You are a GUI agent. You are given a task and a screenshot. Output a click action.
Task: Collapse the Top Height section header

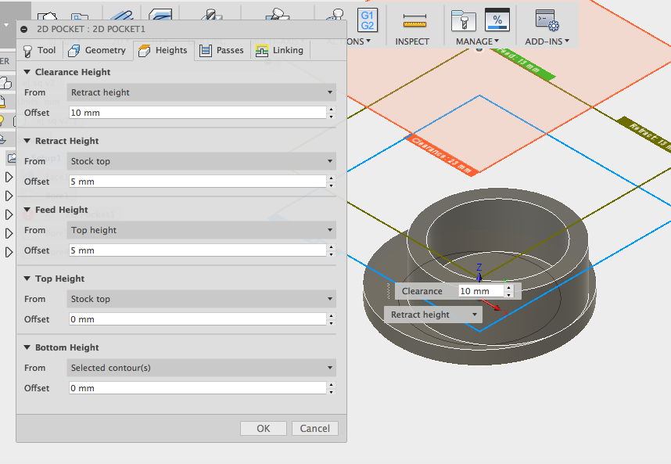pos(27,279)
